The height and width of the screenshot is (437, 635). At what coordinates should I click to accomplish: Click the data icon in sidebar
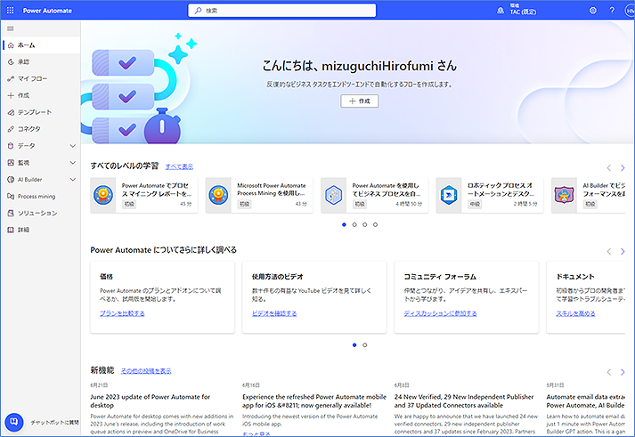point(11,146)
